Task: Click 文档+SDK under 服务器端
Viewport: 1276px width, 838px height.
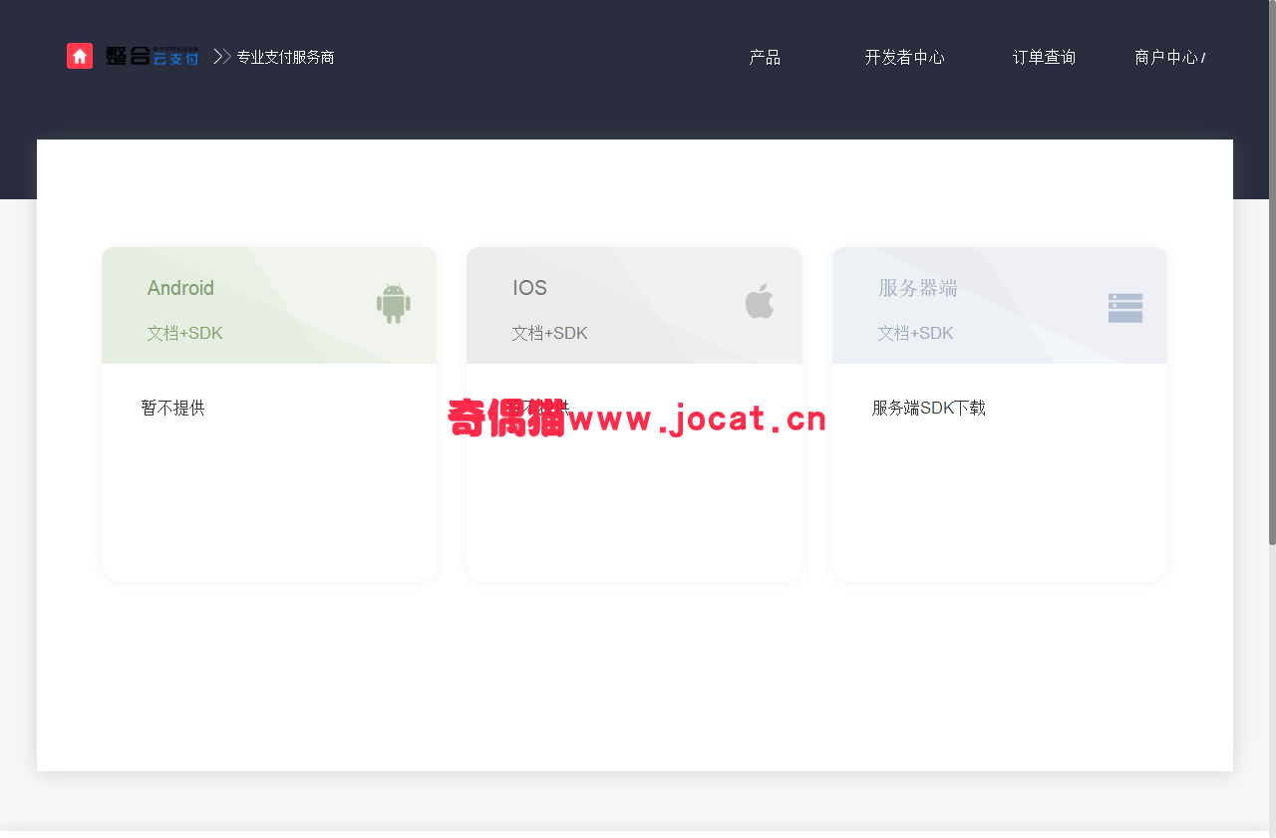Action: tap(915, 333)
